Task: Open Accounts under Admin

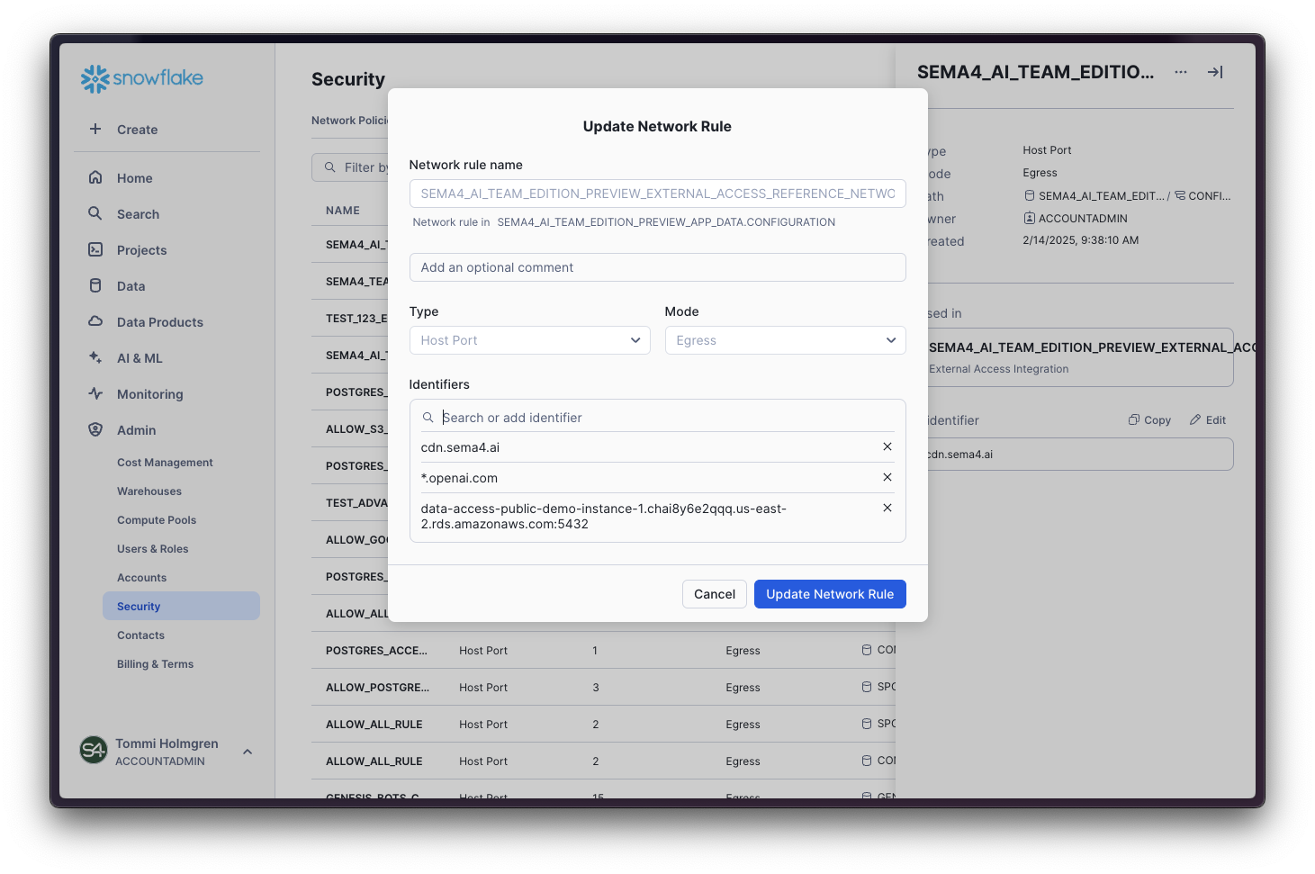Action: pyautogui.click(x=141, y=578)
